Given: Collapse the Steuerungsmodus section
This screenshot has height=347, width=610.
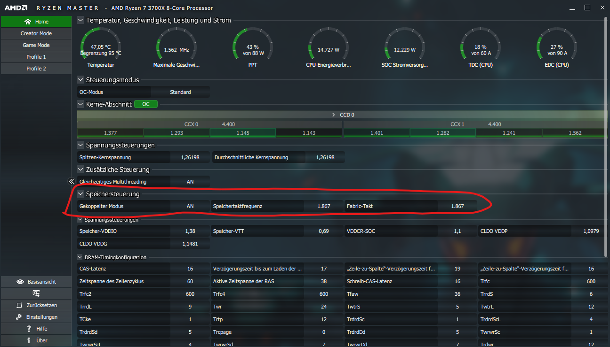Looking at the screenshot, I should 80,80.
